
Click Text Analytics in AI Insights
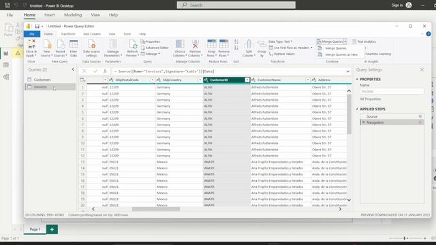[x=364, y=42]
